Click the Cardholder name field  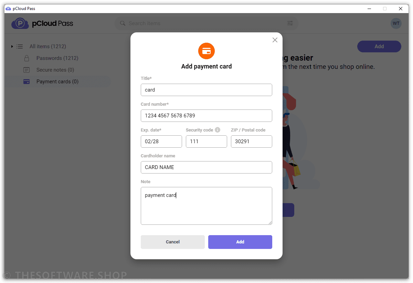[206, 167]
